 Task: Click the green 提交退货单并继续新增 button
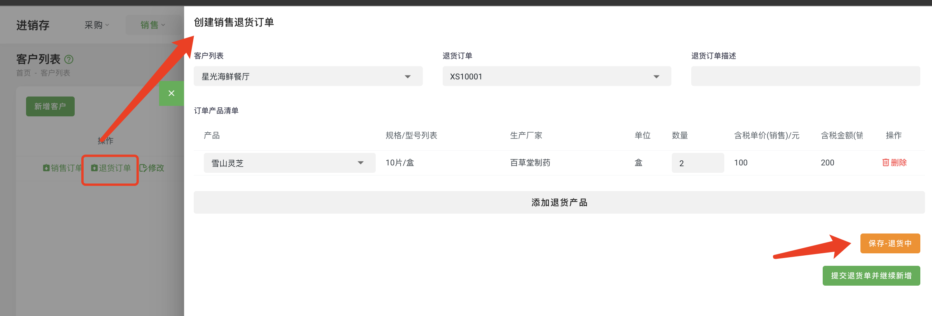coord(871,276)
